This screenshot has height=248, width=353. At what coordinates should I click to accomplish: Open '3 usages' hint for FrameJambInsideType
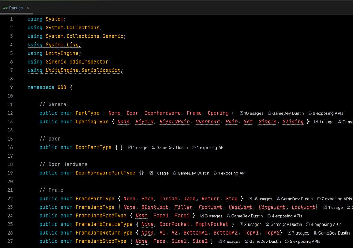(x=253, y=225)
